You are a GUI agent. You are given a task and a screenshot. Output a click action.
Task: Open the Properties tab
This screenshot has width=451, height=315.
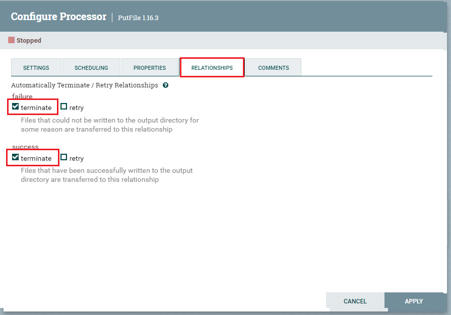[x=150, y=67]
